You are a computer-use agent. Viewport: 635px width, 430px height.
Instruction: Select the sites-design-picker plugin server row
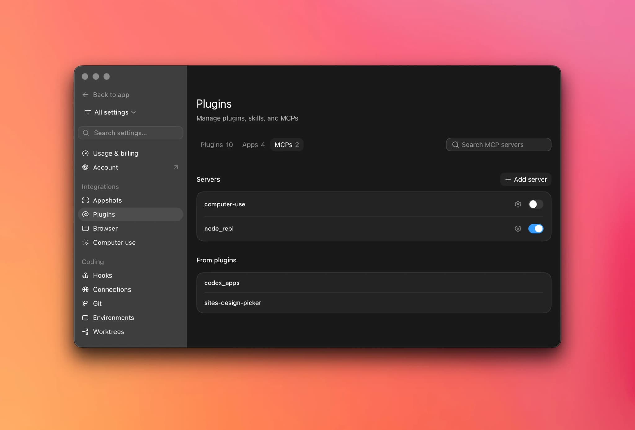[x=374, y=303]
